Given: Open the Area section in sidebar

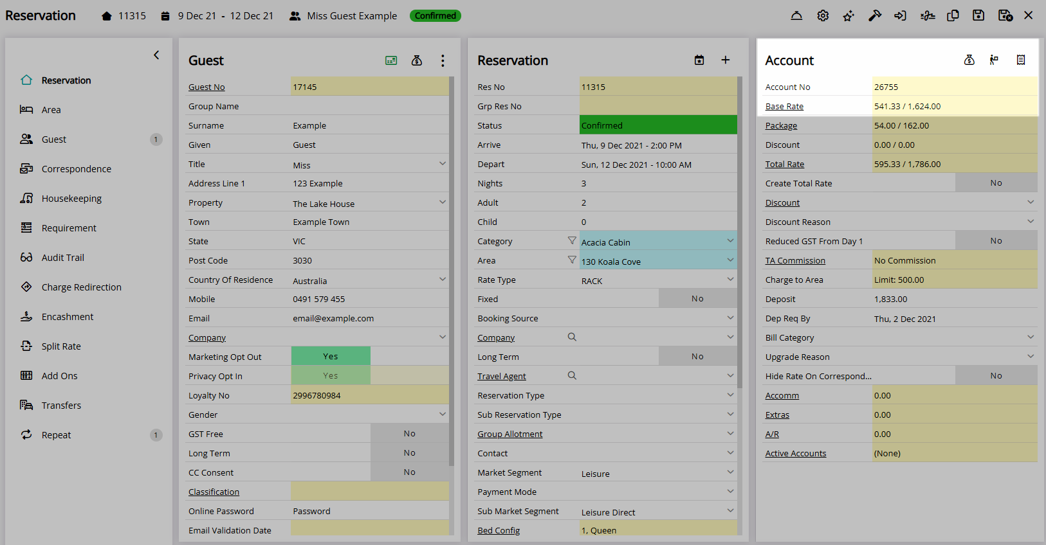Looking at the screenshot, I should point(51,110).
